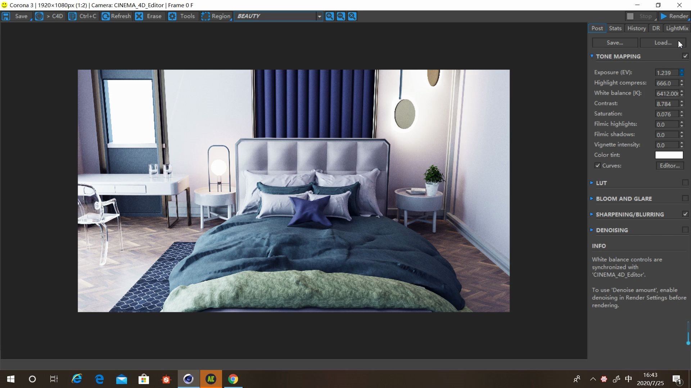Activate the Region selection icon

tap(206, 16)
